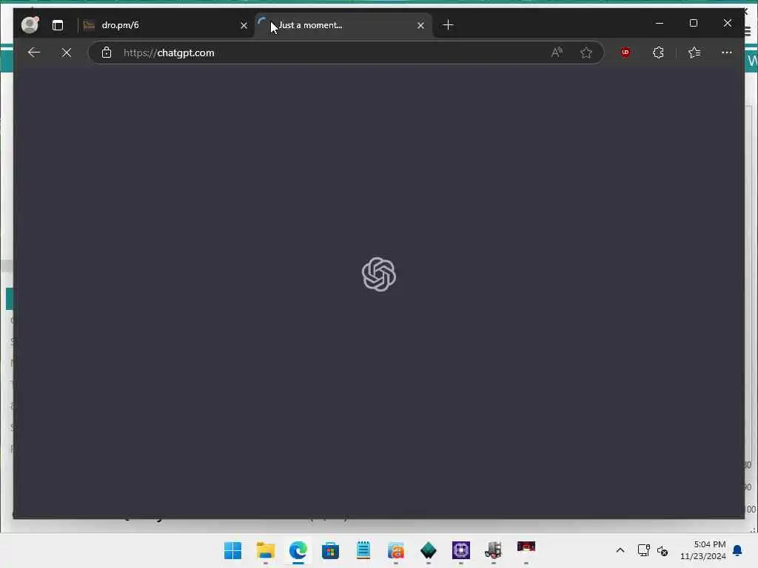Show hidden system tray icons
758x568 pixels.
(620, 550)
